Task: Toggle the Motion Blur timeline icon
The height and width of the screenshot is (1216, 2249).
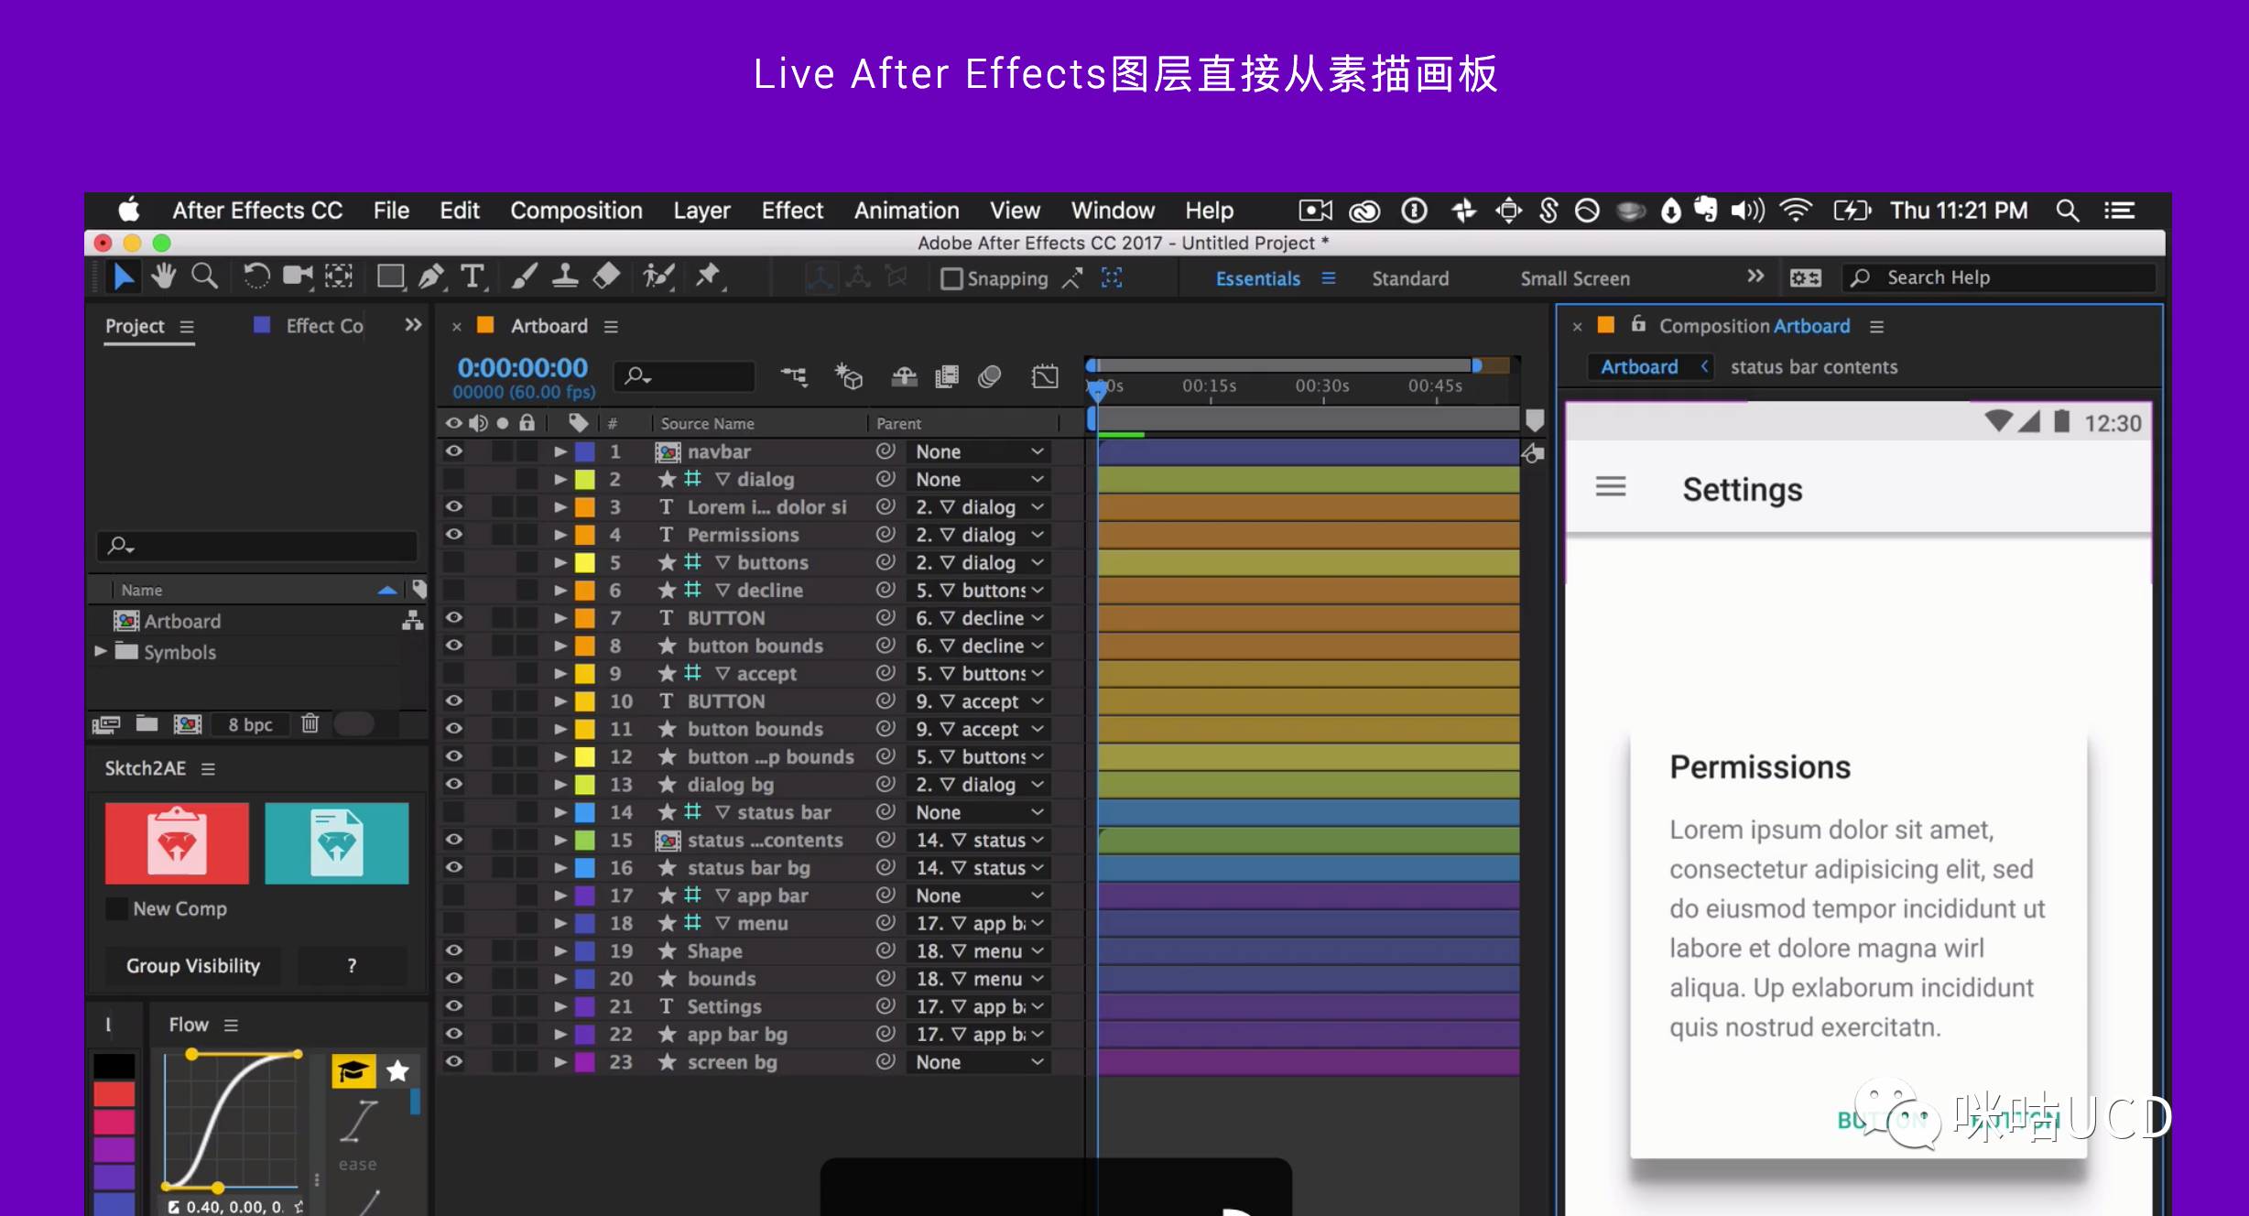Action: [989, 376]
